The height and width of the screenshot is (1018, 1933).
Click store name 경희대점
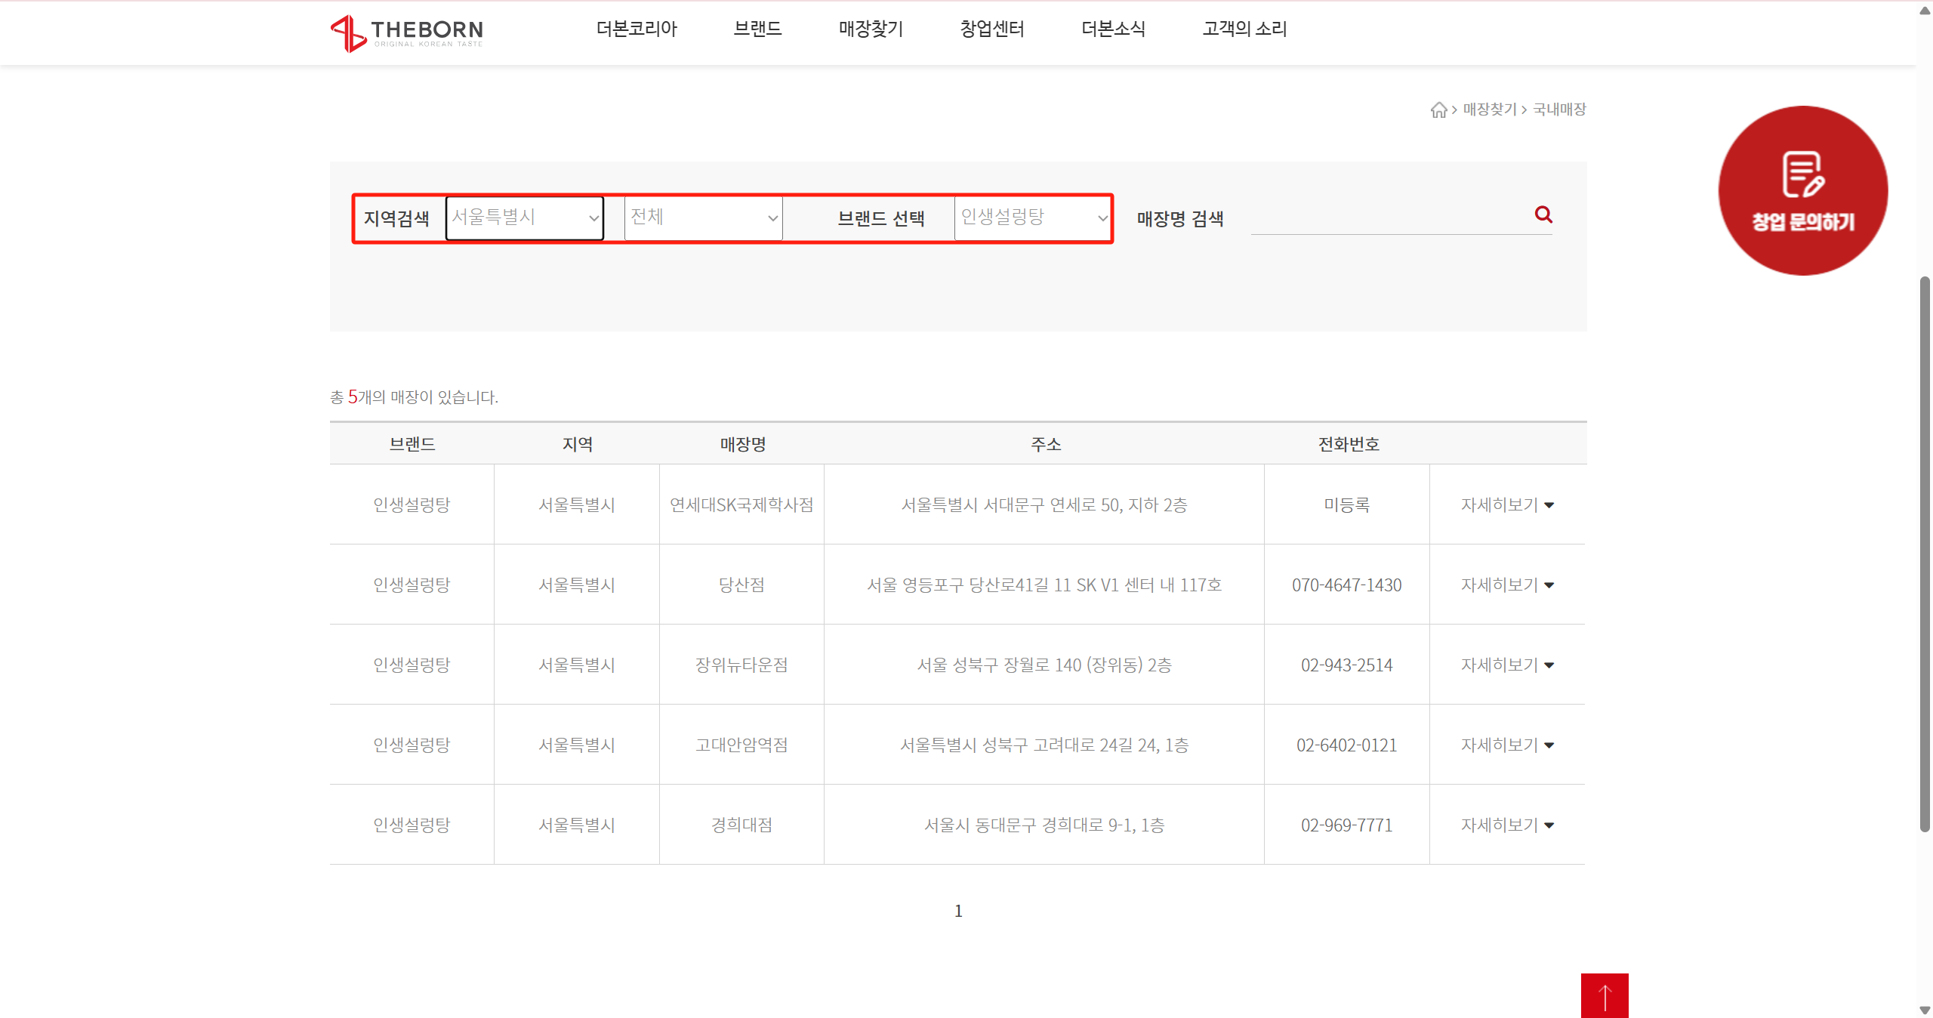coord(741,825)
